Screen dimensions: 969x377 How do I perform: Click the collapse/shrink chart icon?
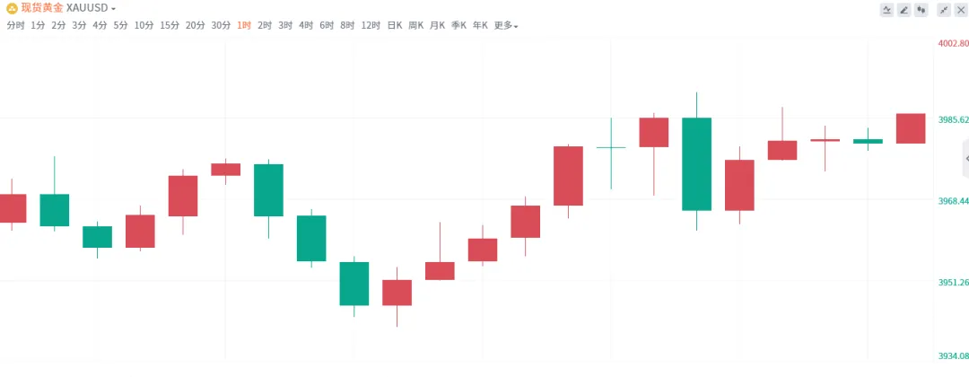pos(943,10)
